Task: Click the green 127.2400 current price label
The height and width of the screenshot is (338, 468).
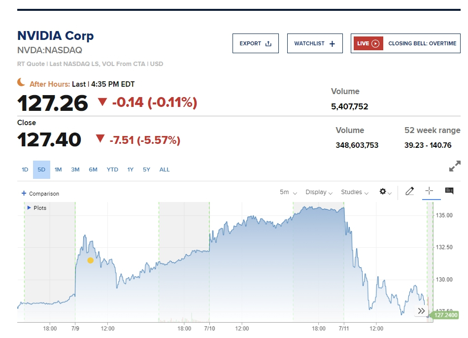Action: tap(445, 315)
